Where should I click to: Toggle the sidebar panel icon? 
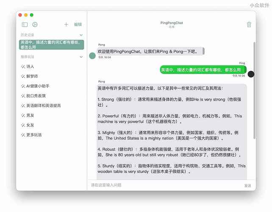pyautogui.click(x=25, y=25)
